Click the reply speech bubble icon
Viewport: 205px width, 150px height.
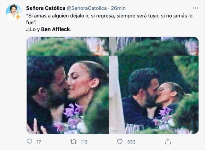[x=29, y=141]
